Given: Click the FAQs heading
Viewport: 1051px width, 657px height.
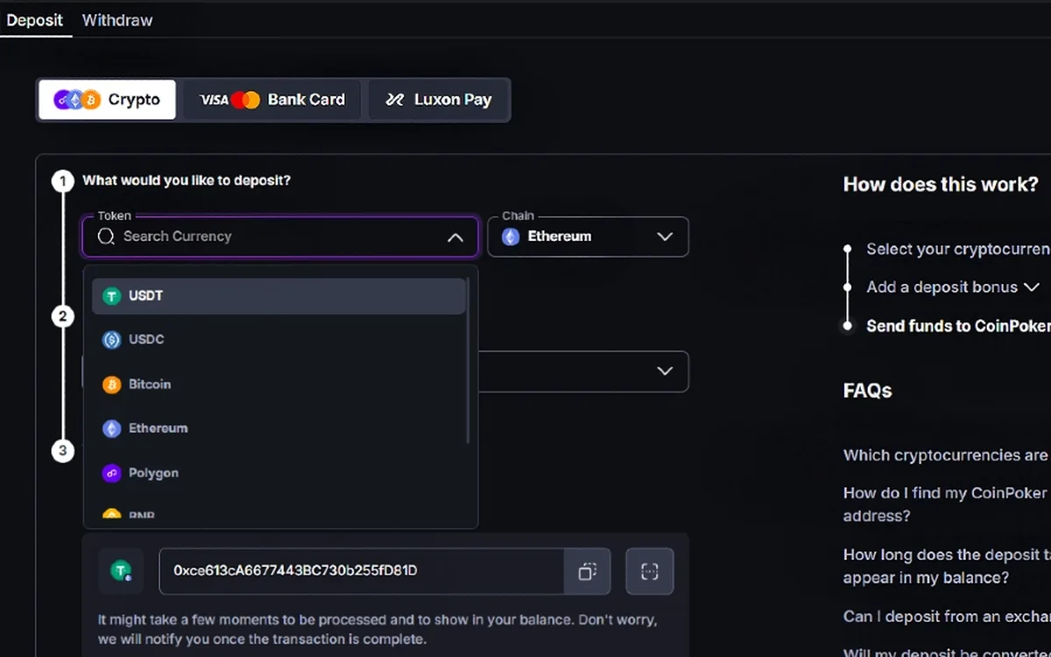Looking at the screenshot, I should coord(867,391).
